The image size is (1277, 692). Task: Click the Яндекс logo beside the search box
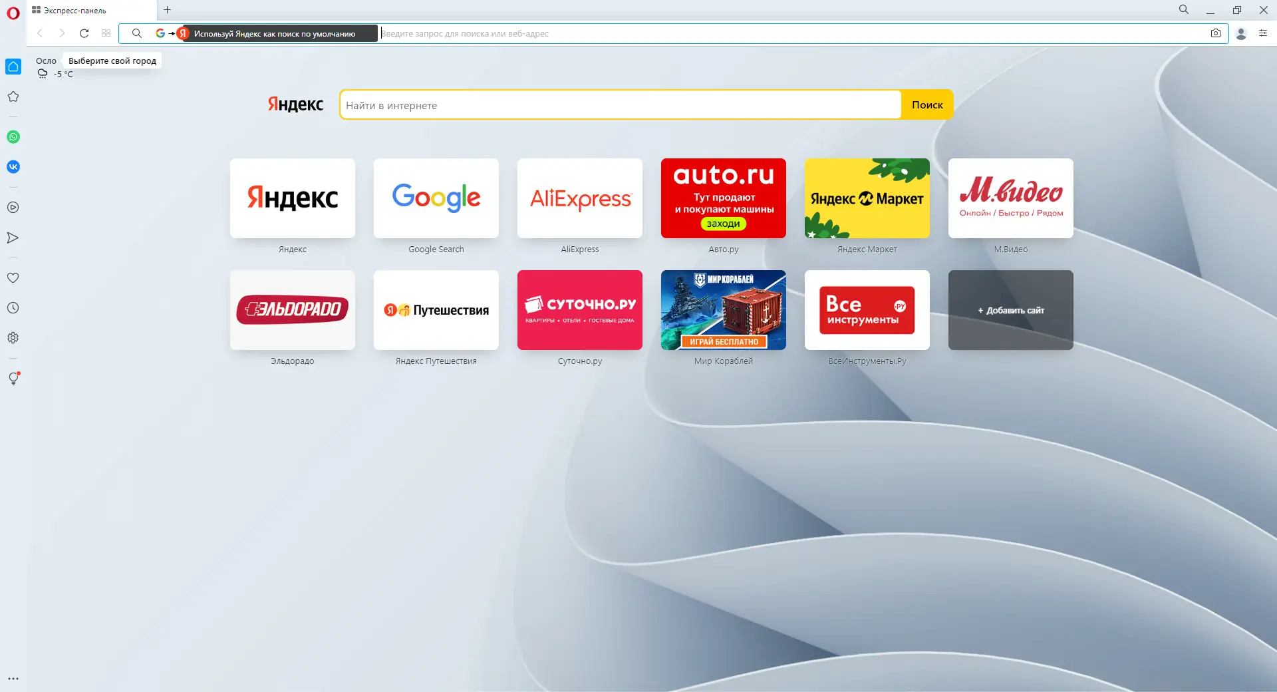click(x=295, y=104)
